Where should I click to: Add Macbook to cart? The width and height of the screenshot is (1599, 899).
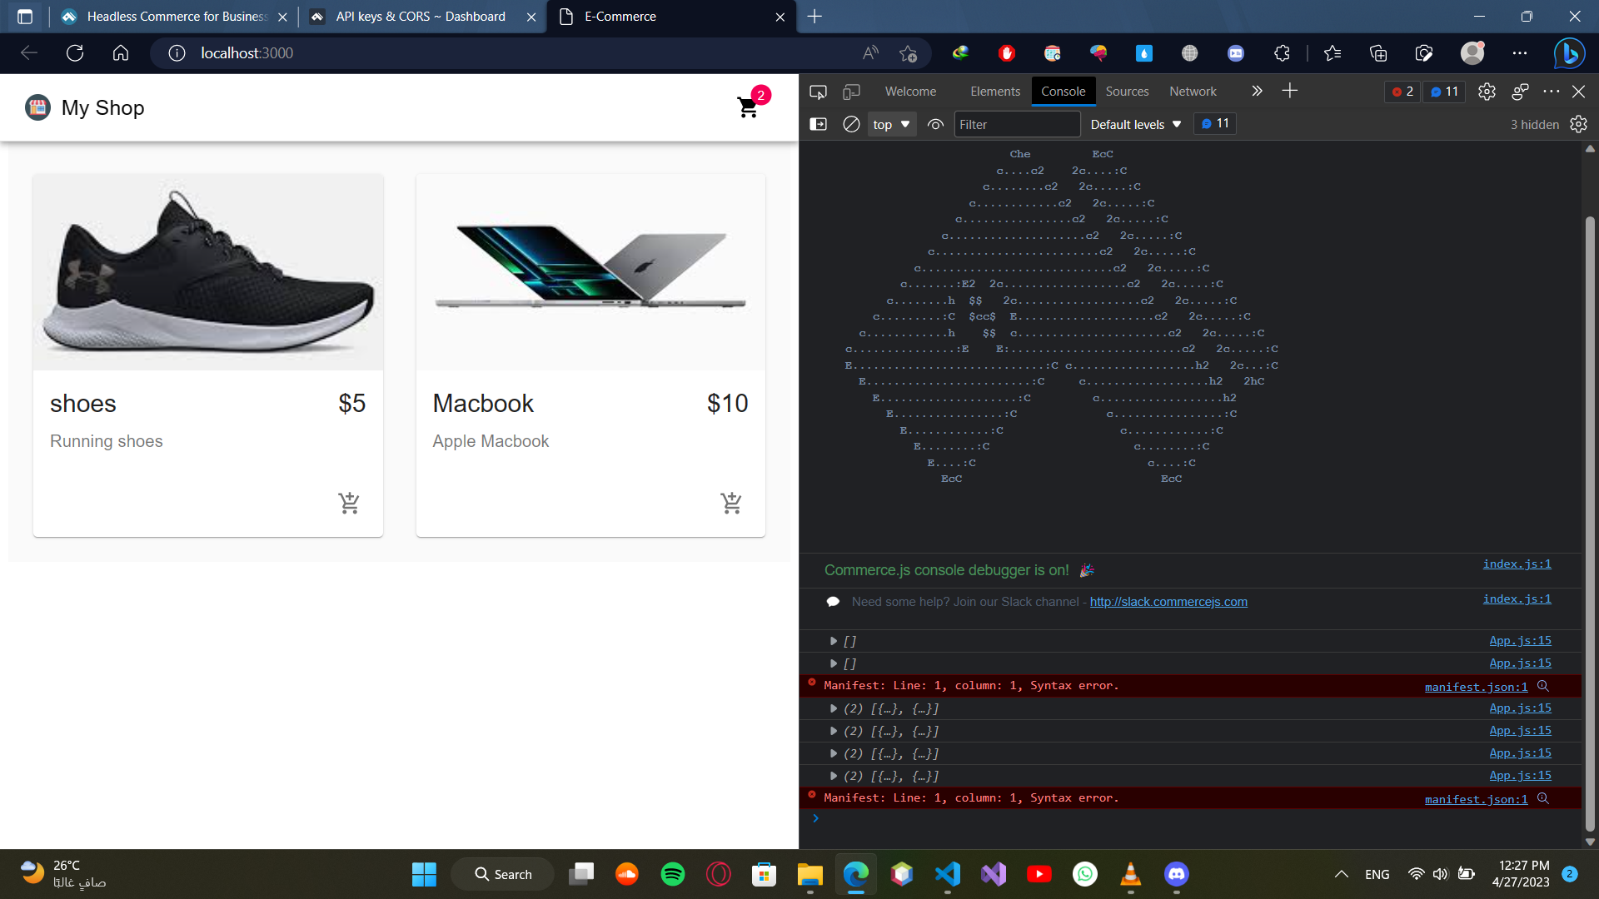click(731, 503)
